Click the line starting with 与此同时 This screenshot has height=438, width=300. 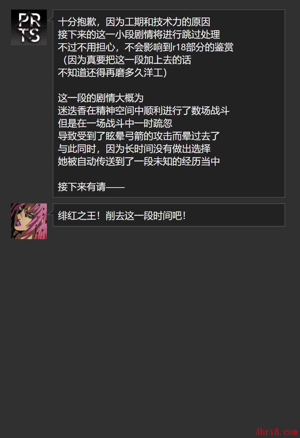[x=134, y=148]
